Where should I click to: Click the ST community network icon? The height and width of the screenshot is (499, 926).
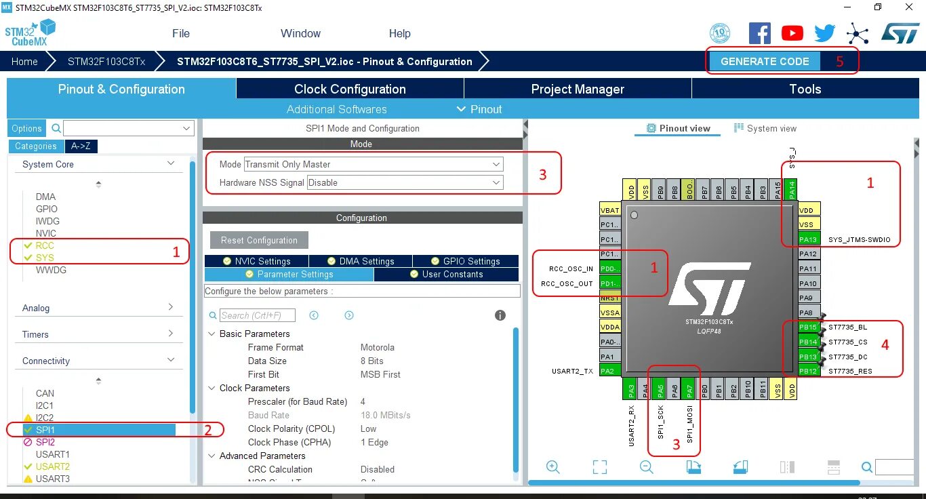857,33
